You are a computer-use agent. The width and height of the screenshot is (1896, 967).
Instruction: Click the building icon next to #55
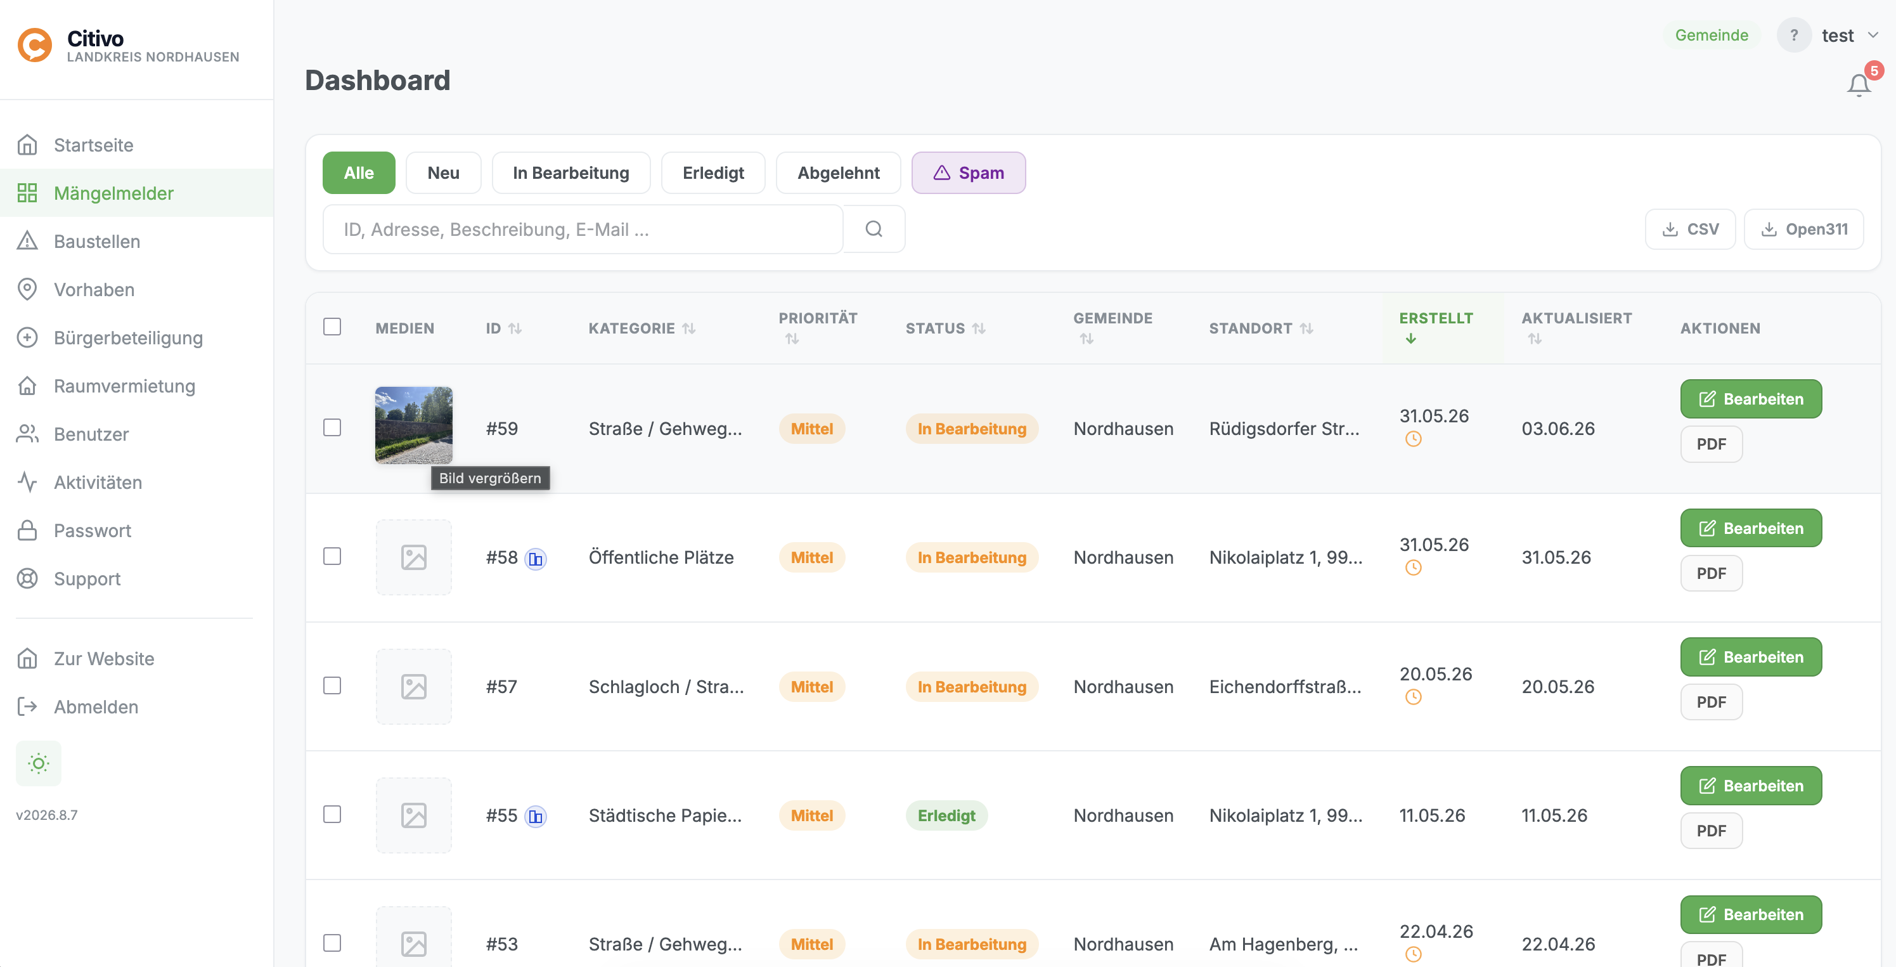pos(536,817)
